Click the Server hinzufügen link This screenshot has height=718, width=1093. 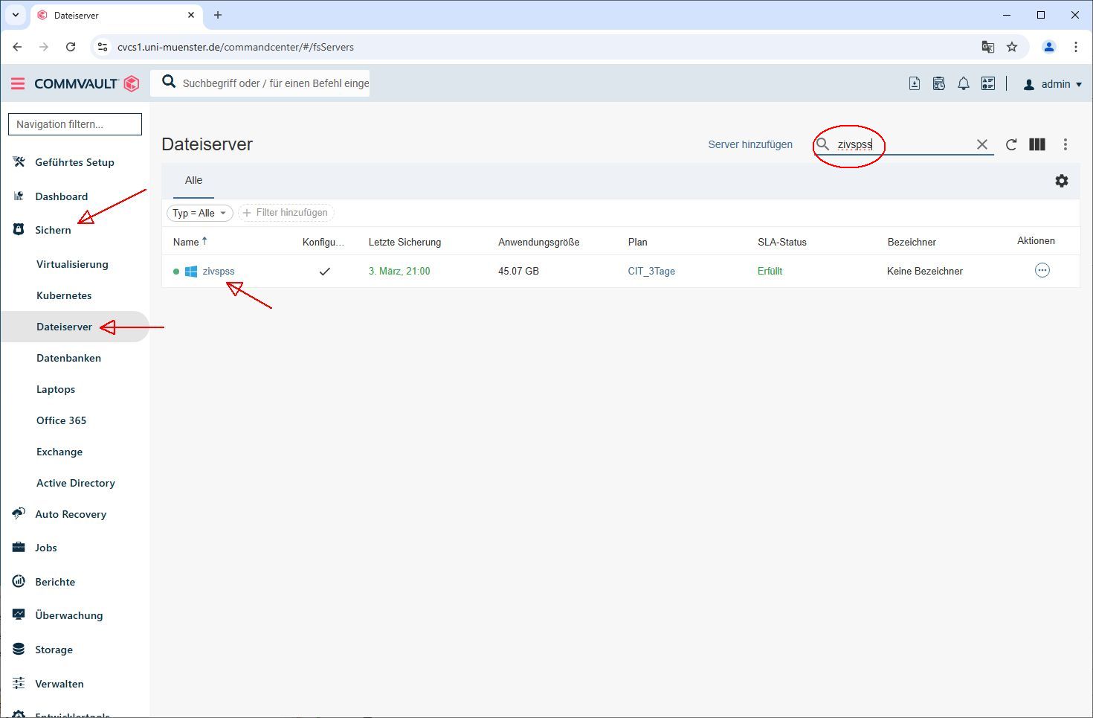pos(749,145)
